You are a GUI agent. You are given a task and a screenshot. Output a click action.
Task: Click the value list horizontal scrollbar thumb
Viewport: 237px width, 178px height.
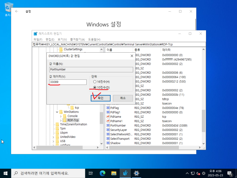(x=144, y=147)
